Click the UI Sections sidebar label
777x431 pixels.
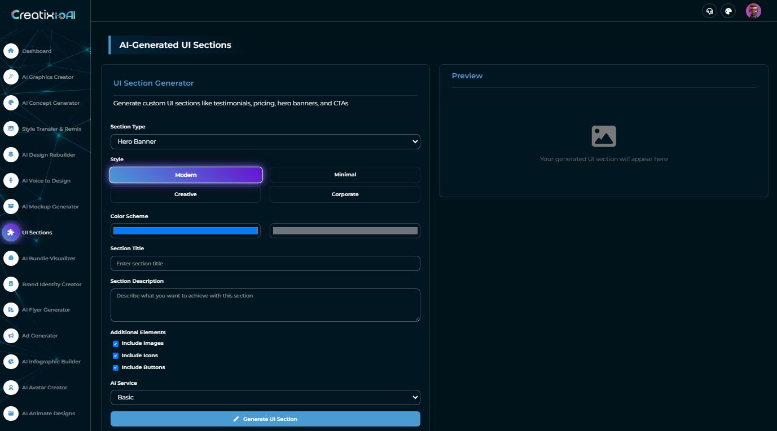(37, 233)
